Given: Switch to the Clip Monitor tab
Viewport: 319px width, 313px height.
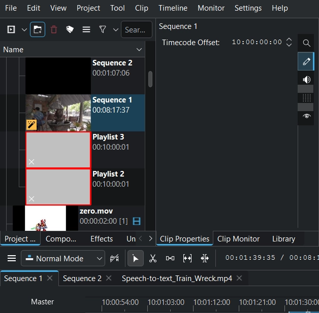Looking at the screenshot, I should pyautogui.click(x=238, y=238).
